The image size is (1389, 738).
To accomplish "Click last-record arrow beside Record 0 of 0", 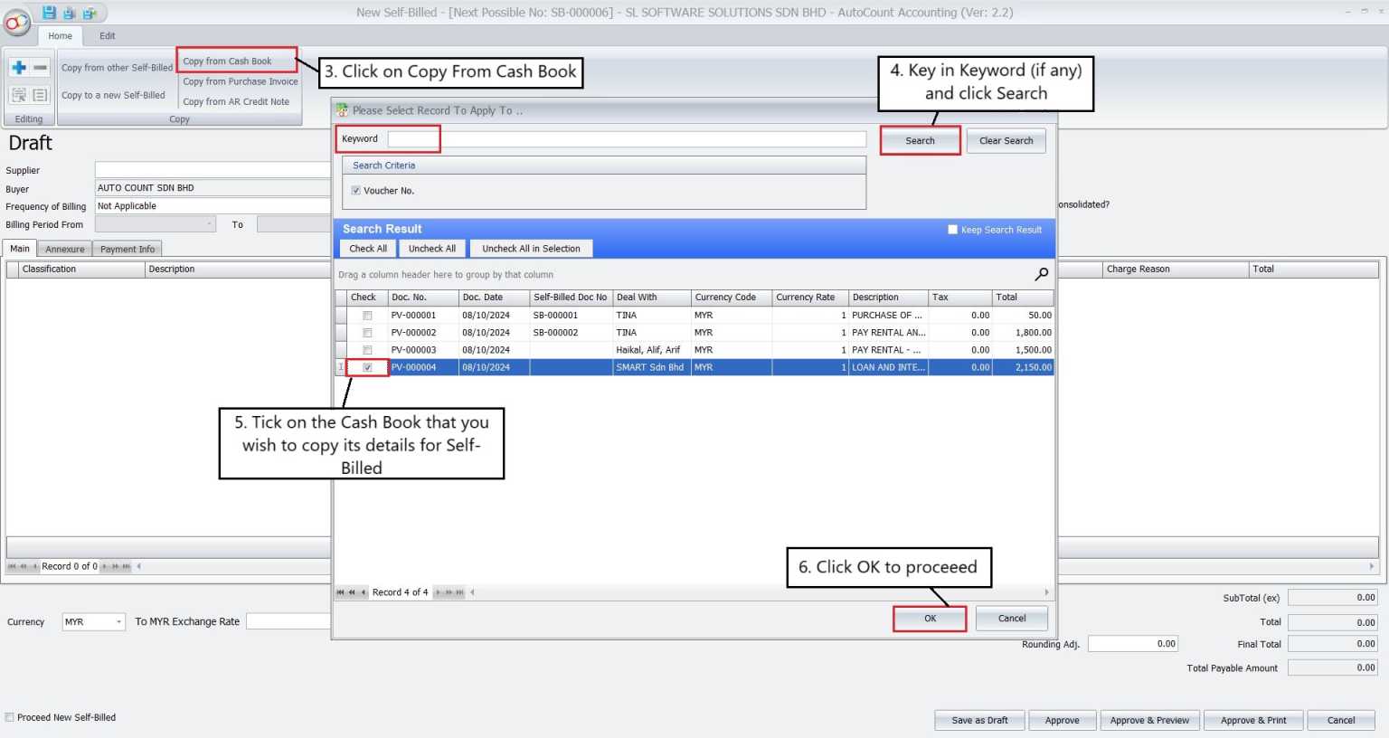I will tap(127, 566).
